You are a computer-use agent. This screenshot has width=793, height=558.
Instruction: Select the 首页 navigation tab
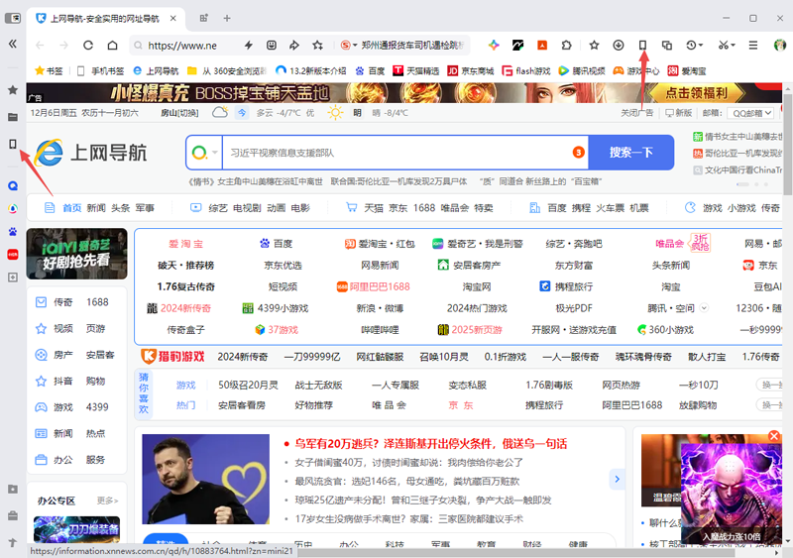click(x=71, y=208)
